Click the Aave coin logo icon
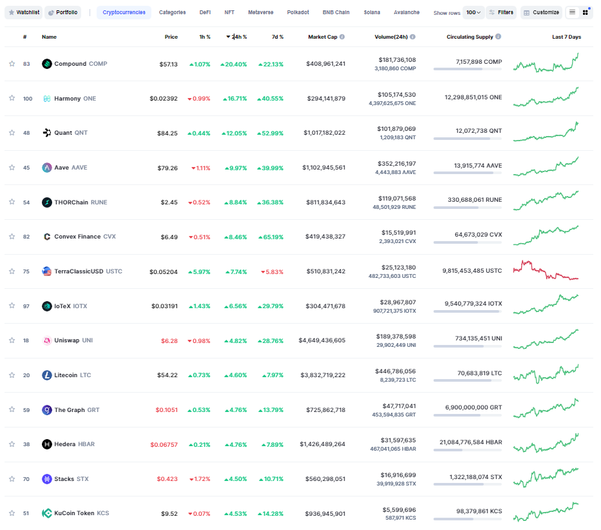Image resolution: width=601 pixels, height=530 pixels. click(47, 168)
